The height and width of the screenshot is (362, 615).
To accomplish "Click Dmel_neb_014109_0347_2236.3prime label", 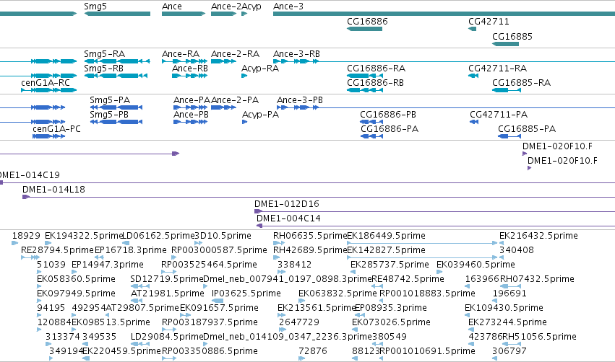I will pos(288,337).
